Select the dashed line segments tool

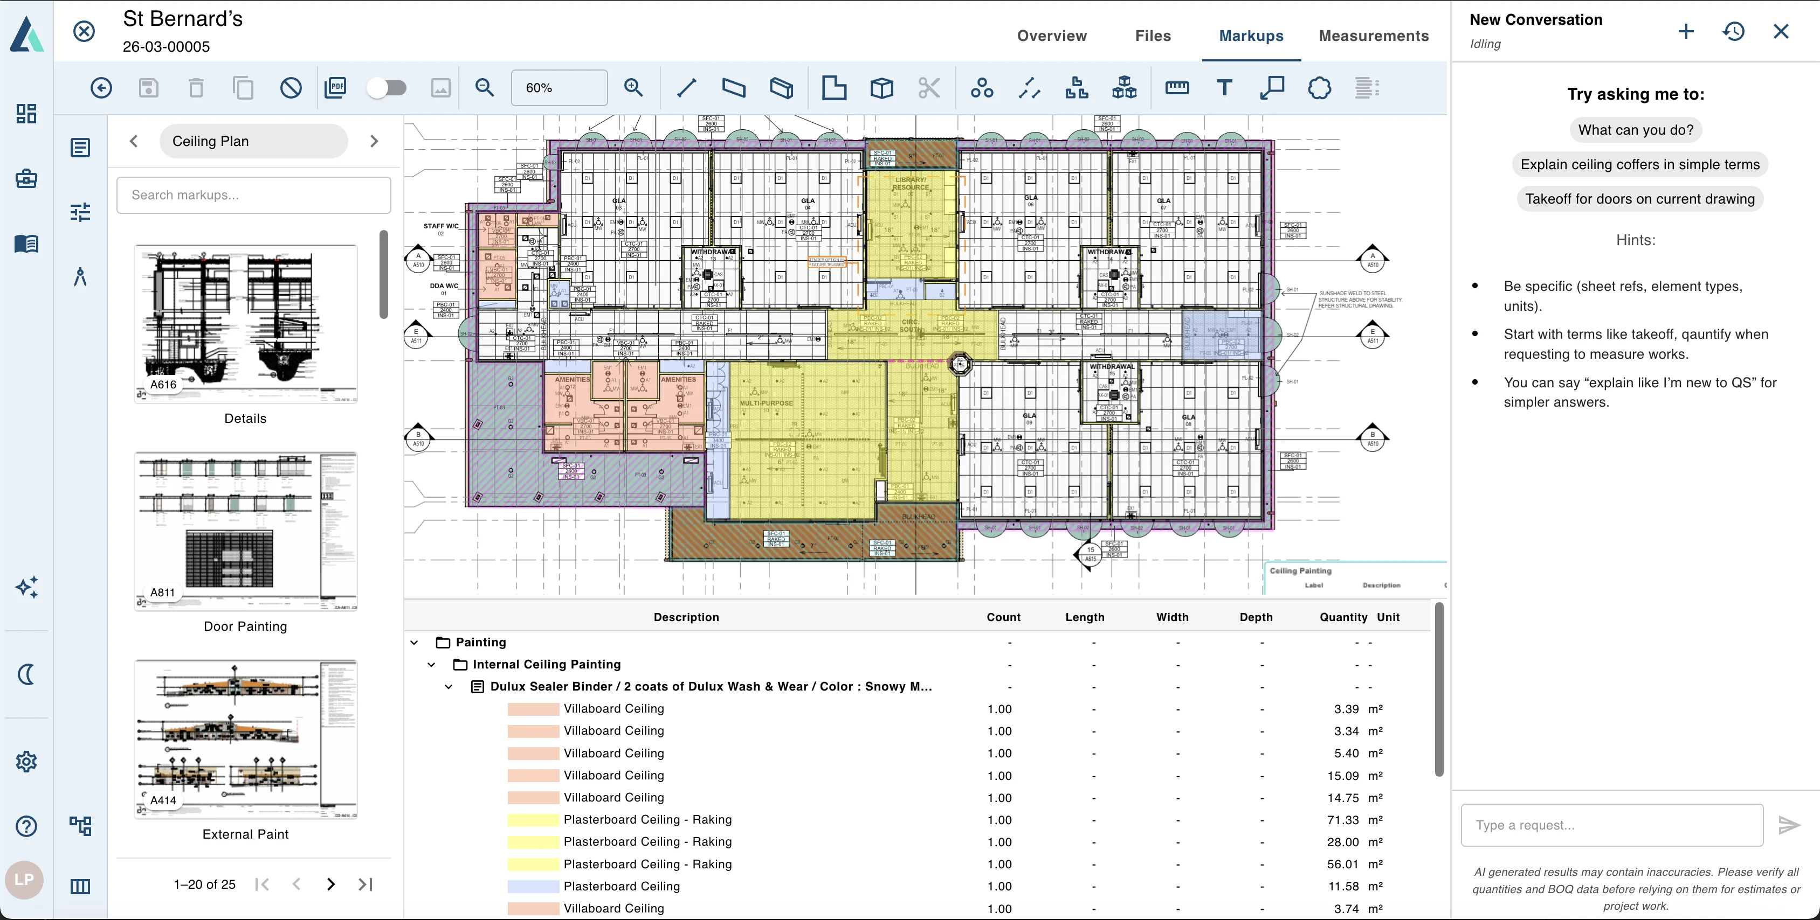[x=1029, y=88]
